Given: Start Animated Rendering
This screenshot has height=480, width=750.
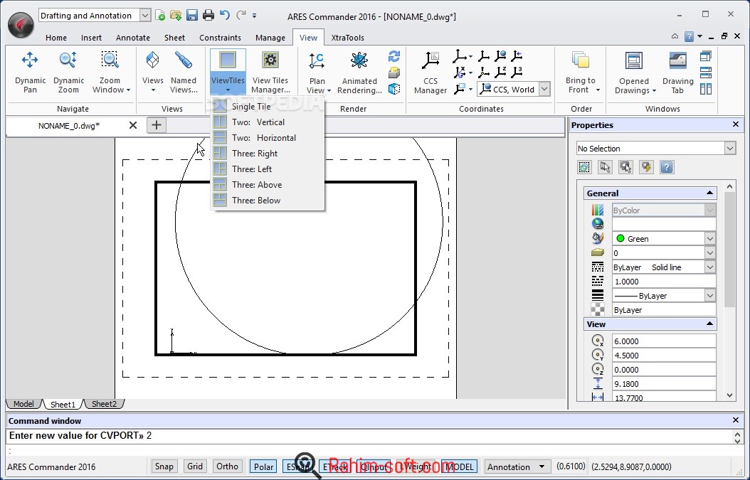Looking at the screenshot, I should [x=359, y=72].
